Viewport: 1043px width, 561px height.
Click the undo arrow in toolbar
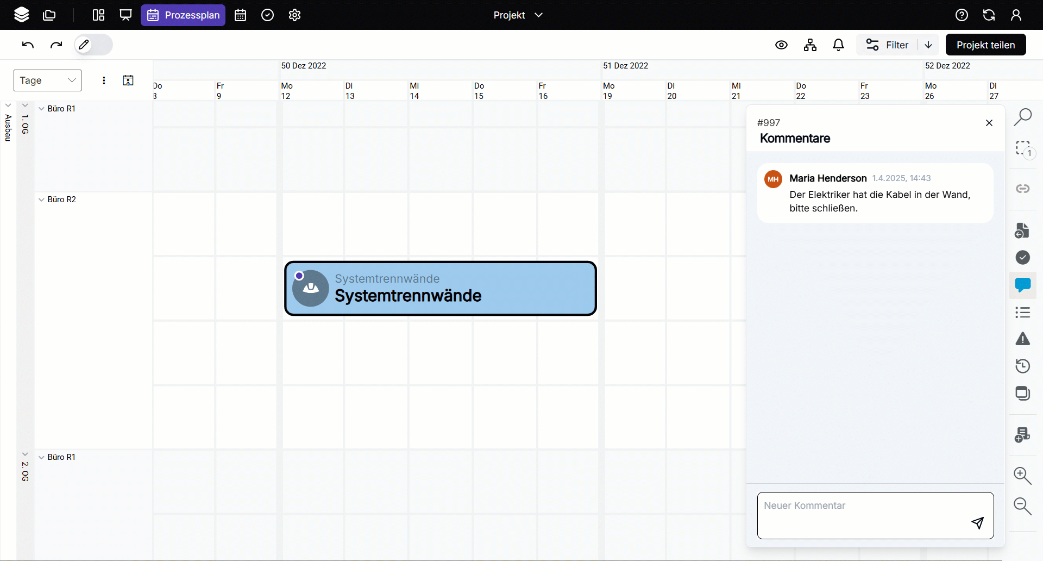27,45
